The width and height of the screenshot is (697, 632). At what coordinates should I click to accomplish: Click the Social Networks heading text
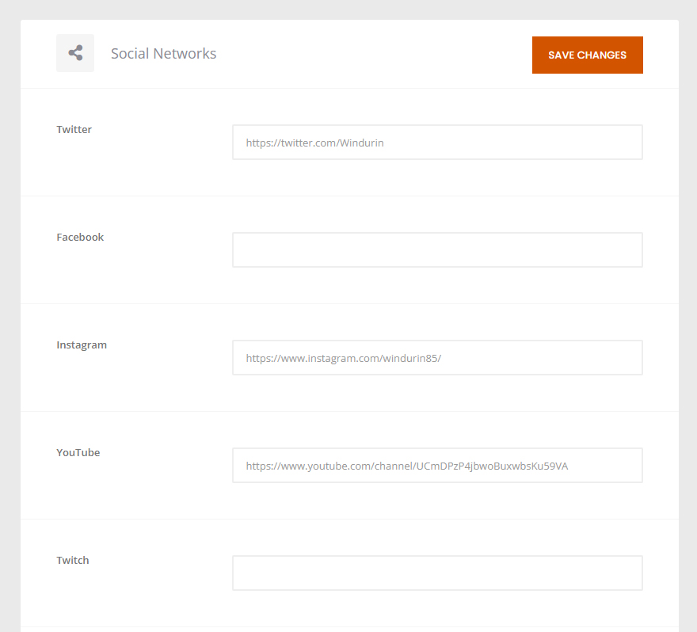164,53
